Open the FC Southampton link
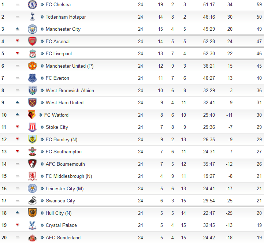This screenshot has width=264, height=243. pyautogui.click(x=64, y=152)
